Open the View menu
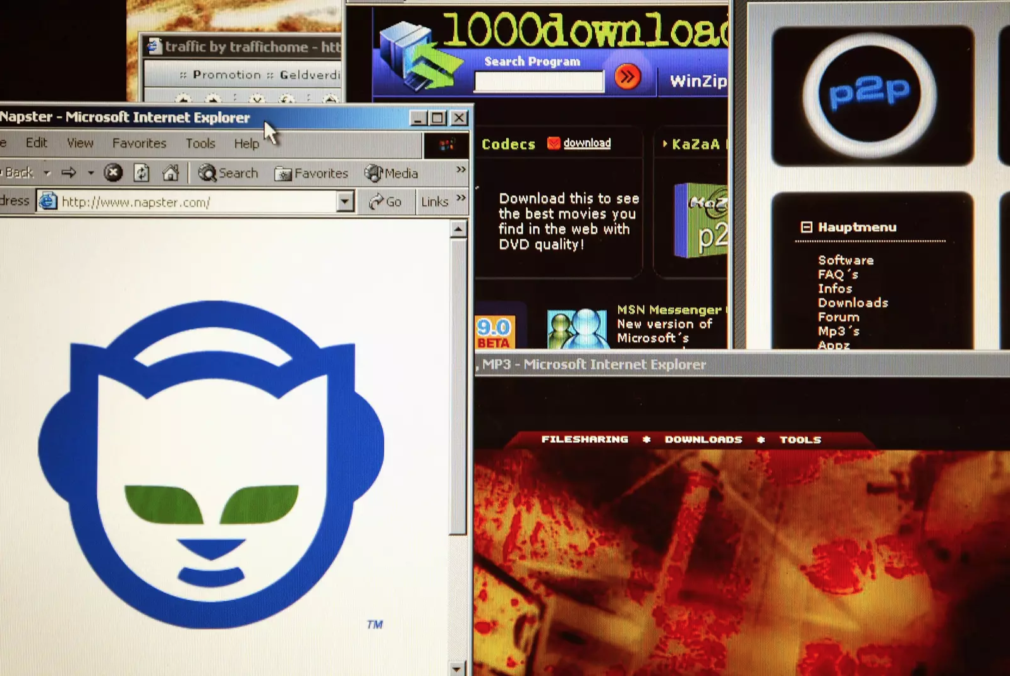This screenshot has width=1010, height=676. [80, 143]
